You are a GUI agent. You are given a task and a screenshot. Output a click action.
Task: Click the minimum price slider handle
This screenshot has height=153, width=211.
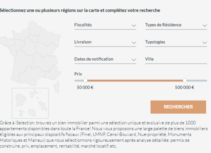(86, 80)
